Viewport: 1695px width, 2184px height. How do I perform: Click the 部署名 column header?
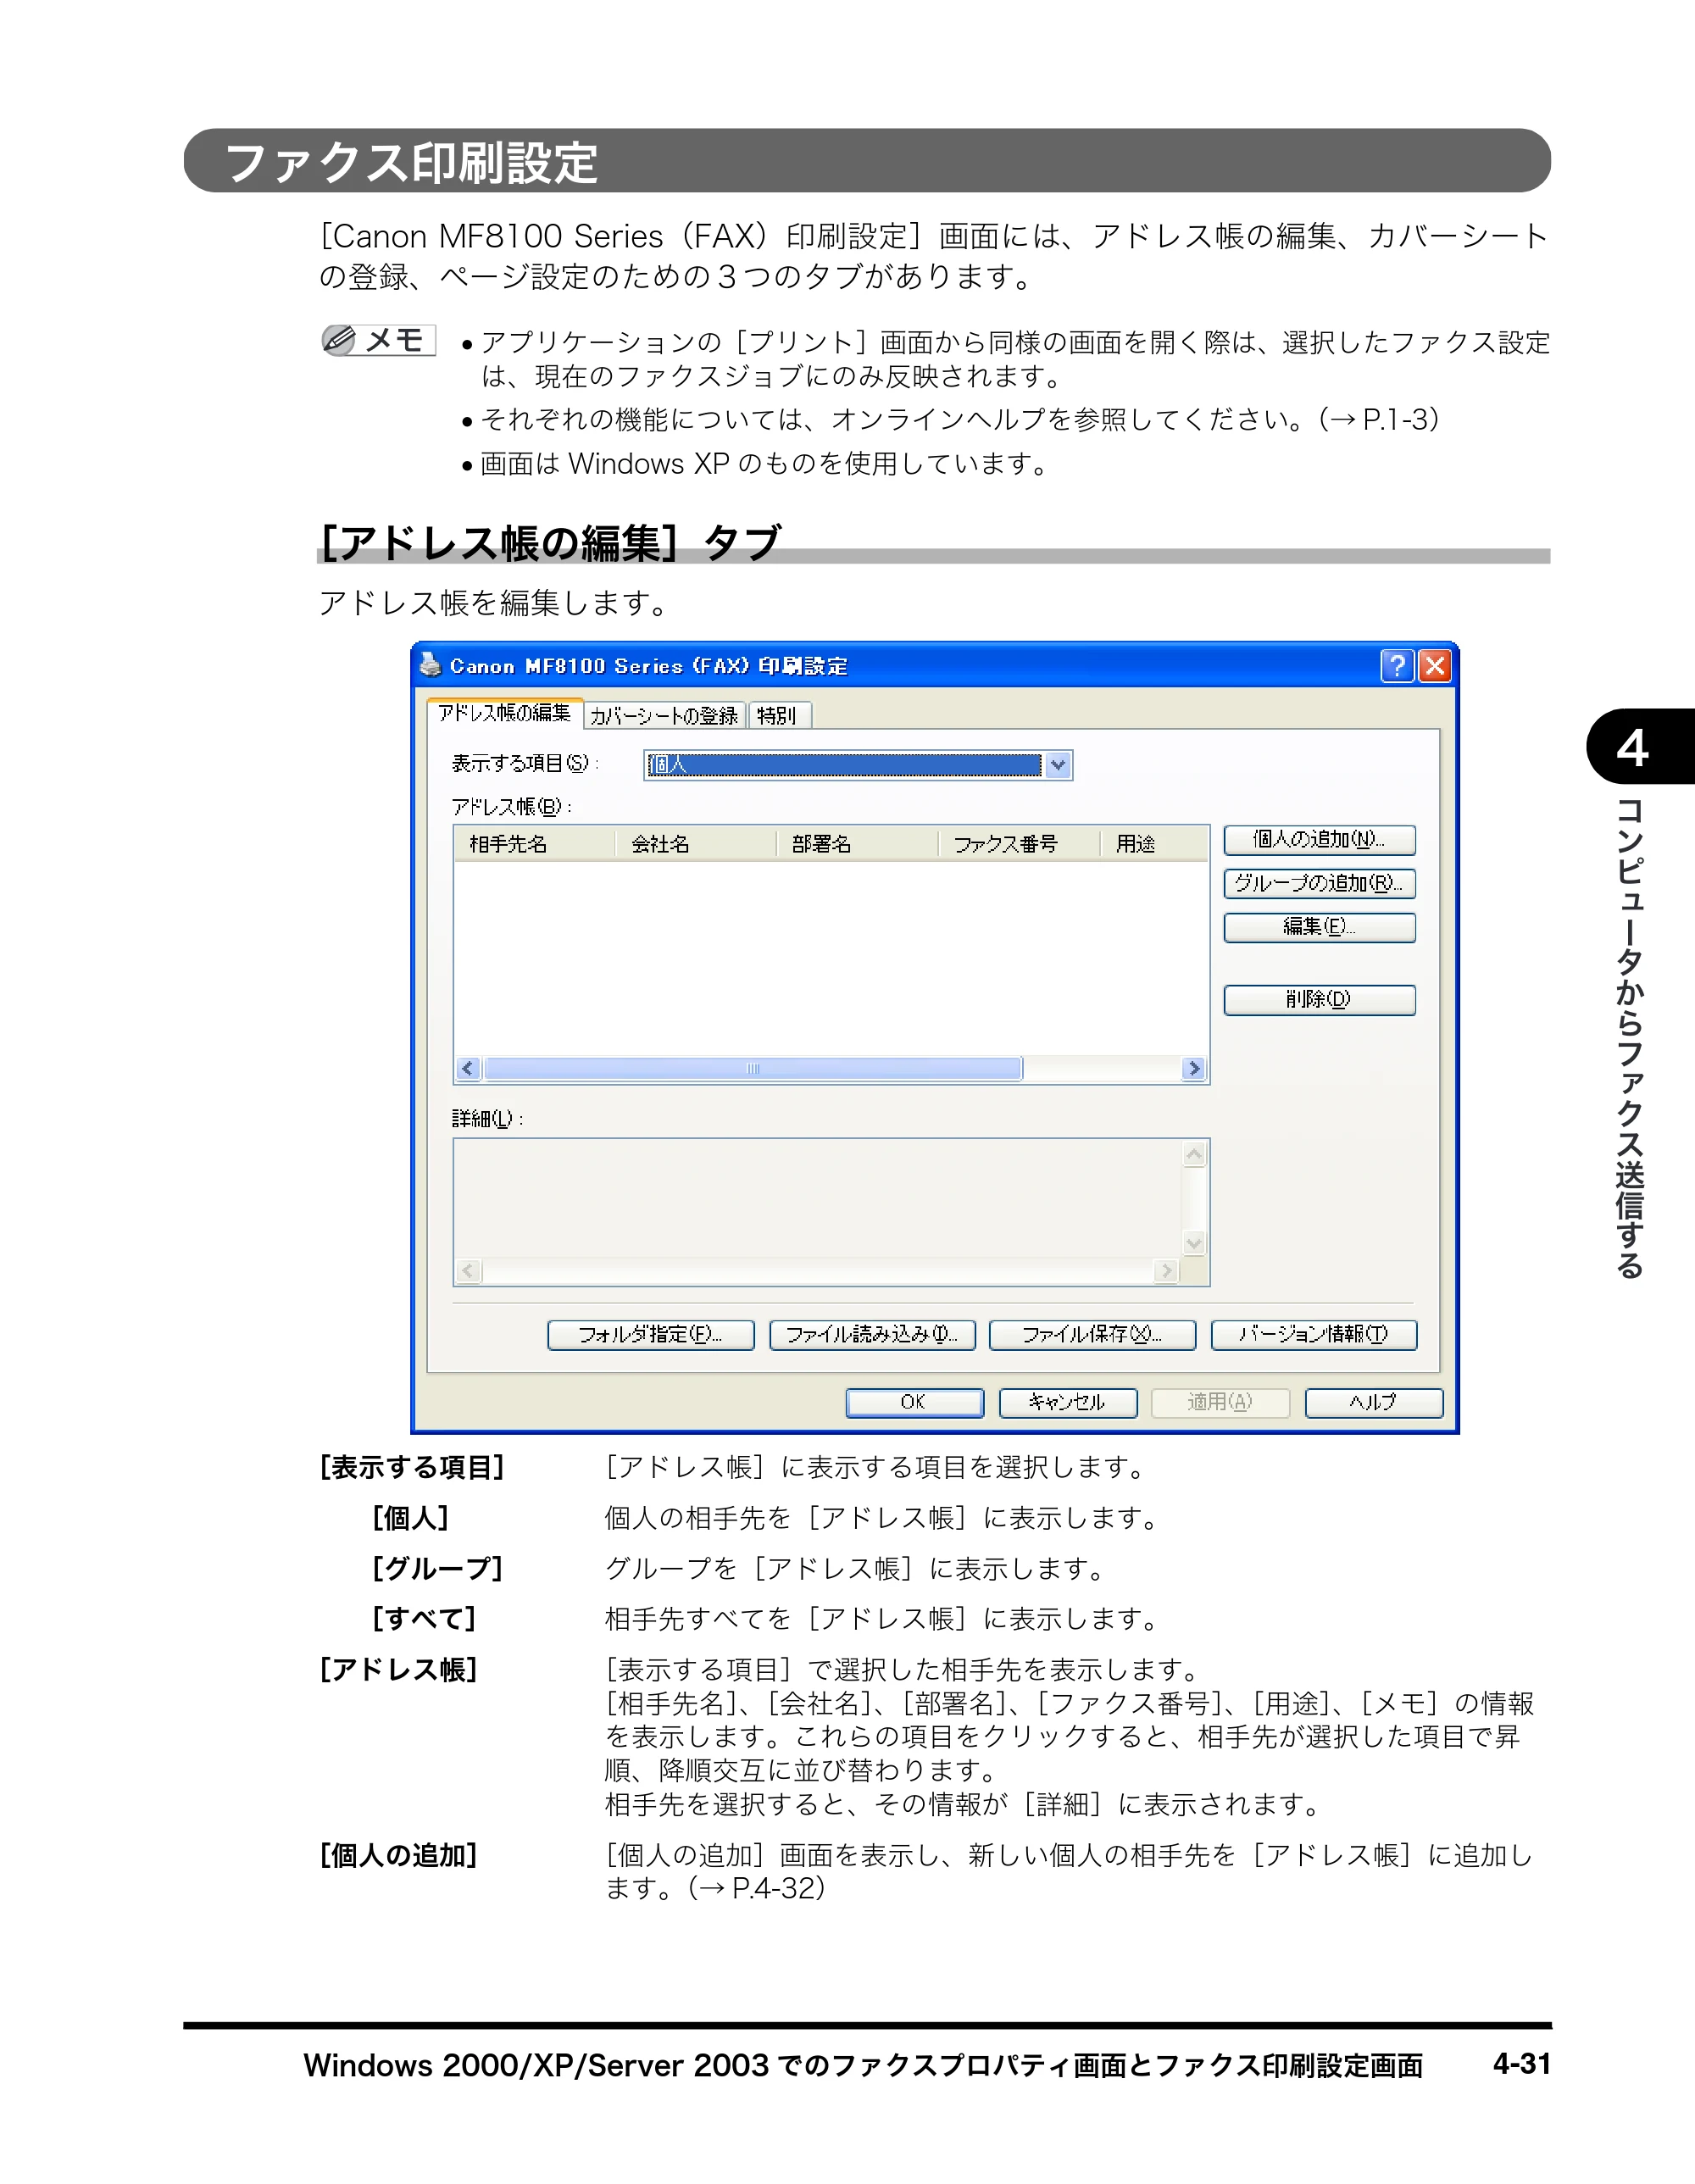pos(858,844)
